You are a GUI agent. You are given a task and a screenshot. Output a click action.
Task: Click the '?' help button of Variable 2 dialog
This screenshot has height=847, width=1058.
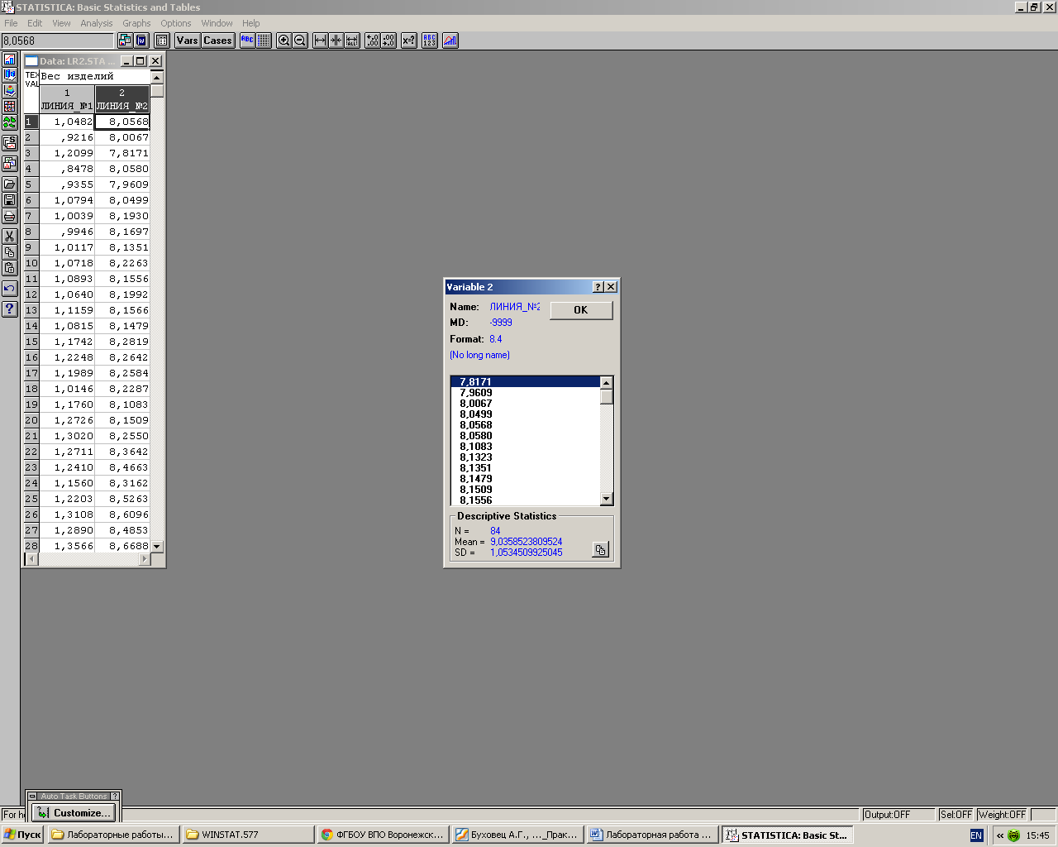click(x=598, y=287)
